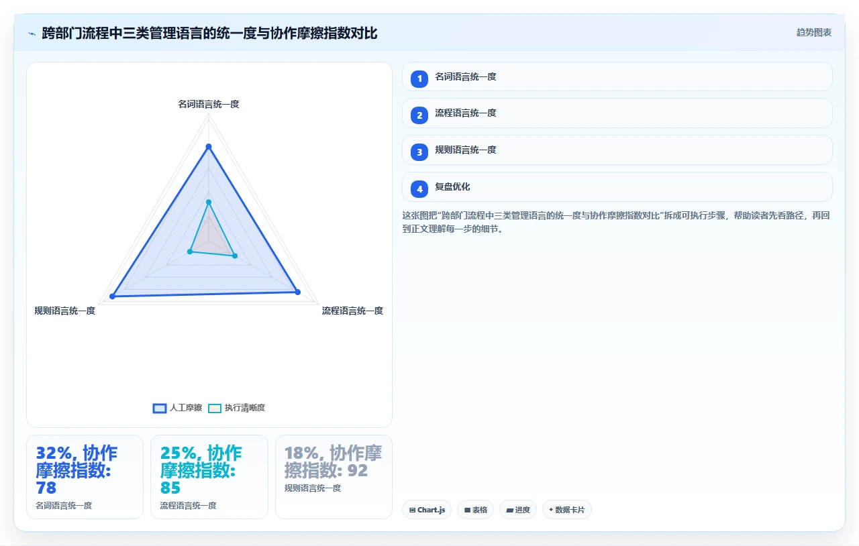
Task: Open the 规则语言统一度 step item
Action: 617,150
